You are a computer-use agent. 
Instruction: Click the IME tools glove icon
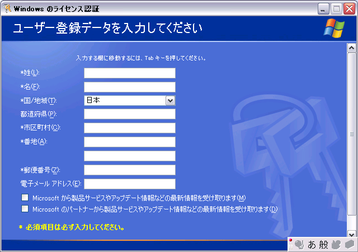336,245
